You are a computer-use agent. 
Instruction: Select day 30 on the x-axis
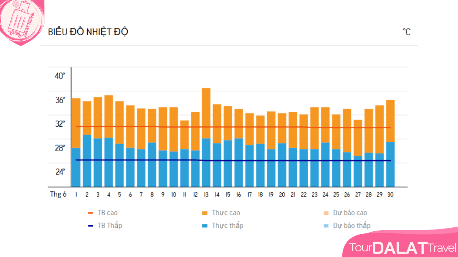point(390,195)
